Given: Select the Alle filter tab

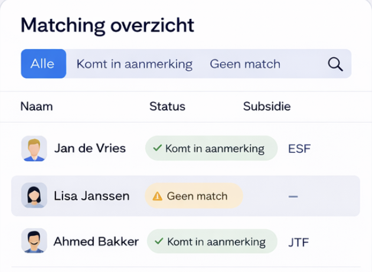Looking at the screenshot, I should 44,64.
